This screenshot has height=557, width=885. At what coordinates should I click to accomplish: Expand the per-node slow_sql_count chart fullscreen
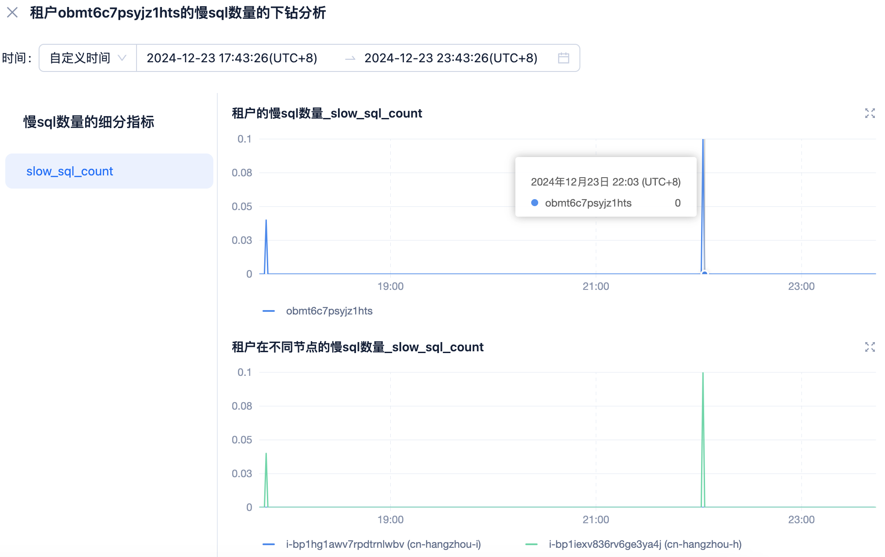coord(870,347)
